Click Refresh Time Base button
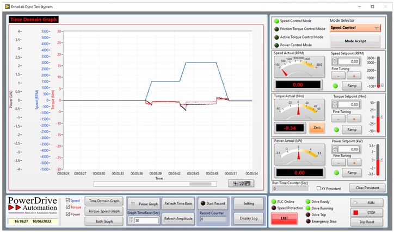Screen dimensions: 394x232 [178, 203]
